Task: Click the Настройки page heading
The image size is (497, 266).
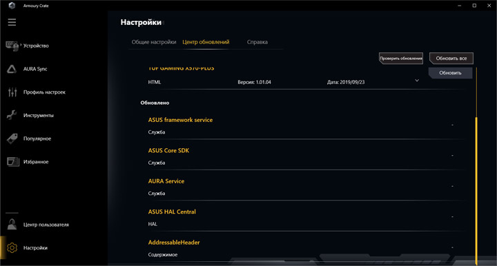Action: [141, 23]
